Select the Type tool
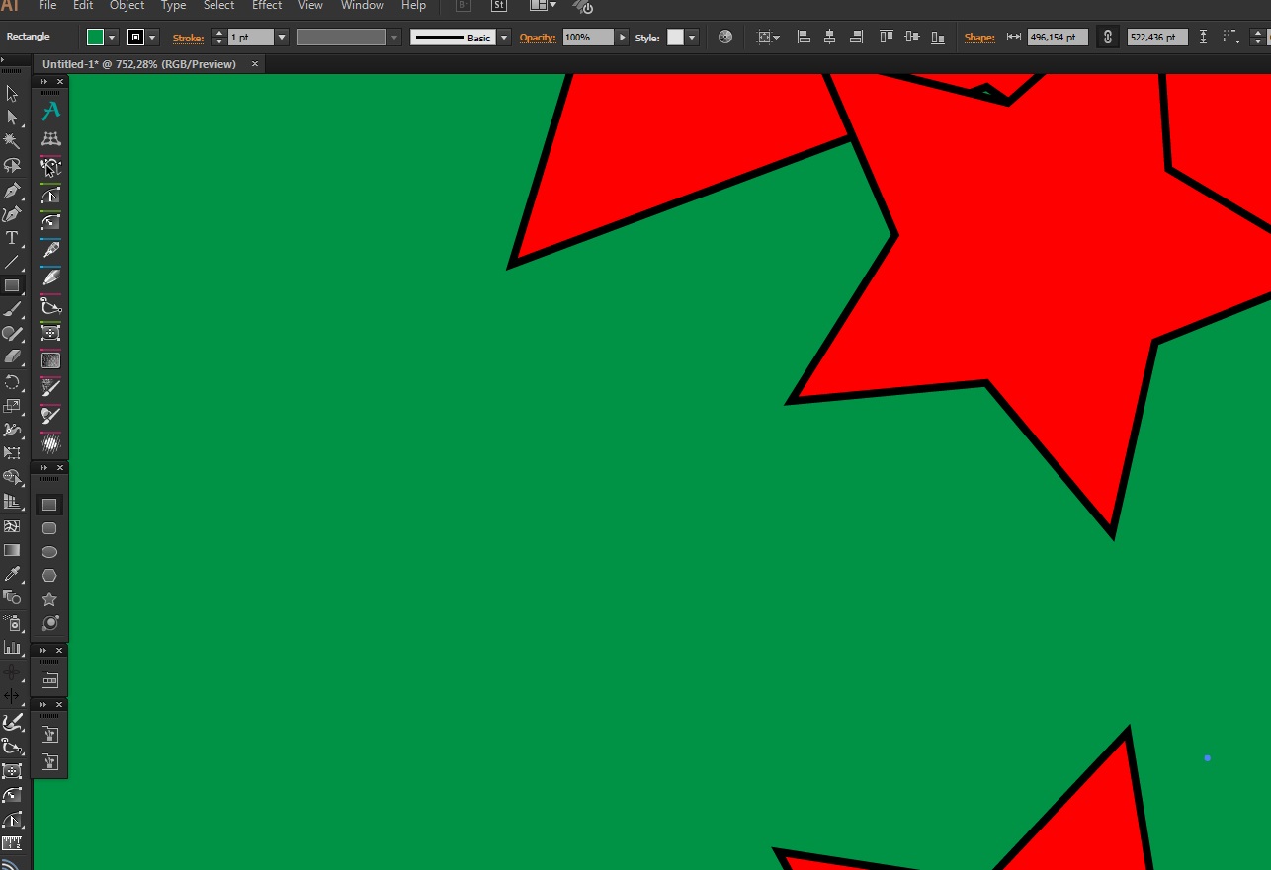Screen dimensions: 1271x870 pyautogui.click(x=12, y=238)
